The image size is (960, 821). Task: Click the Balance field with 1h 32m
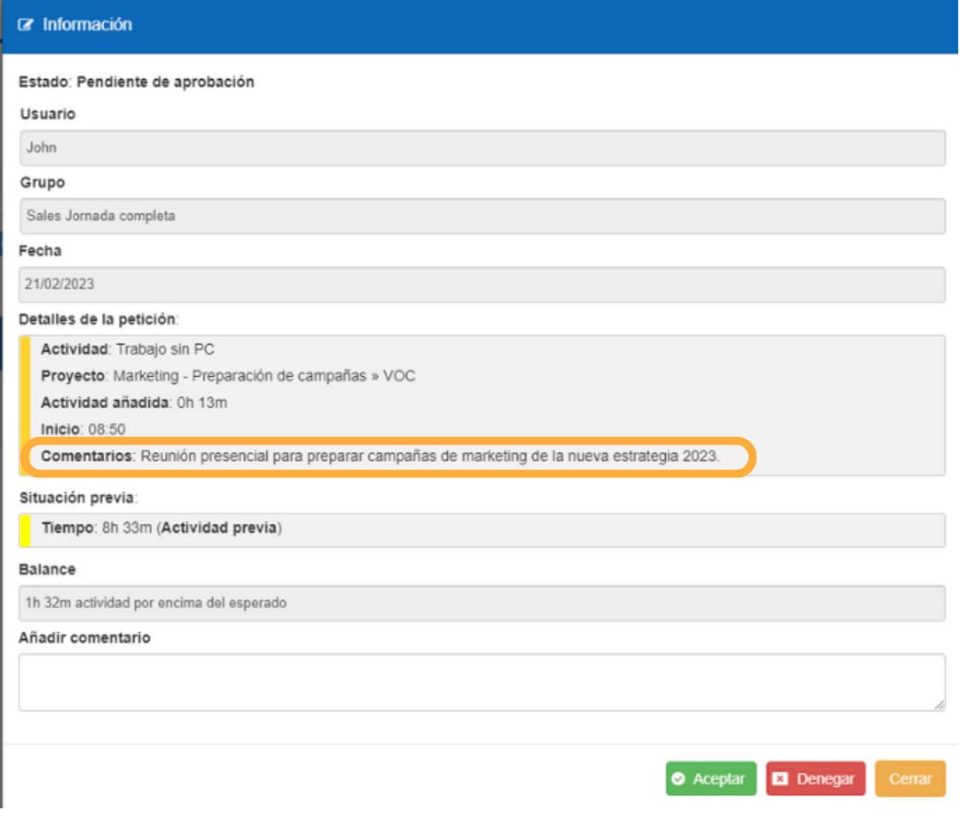point(481,603)
